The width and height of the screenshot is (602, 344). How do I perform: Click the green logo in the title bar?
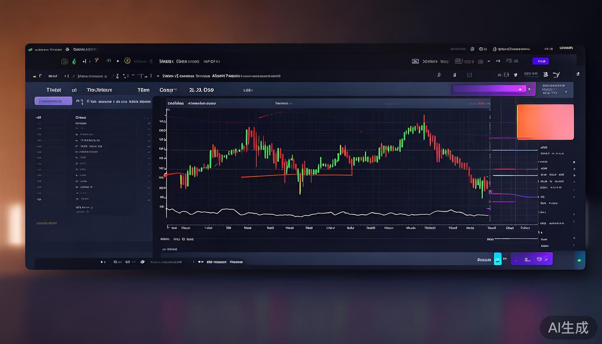(x=30, y=49)
